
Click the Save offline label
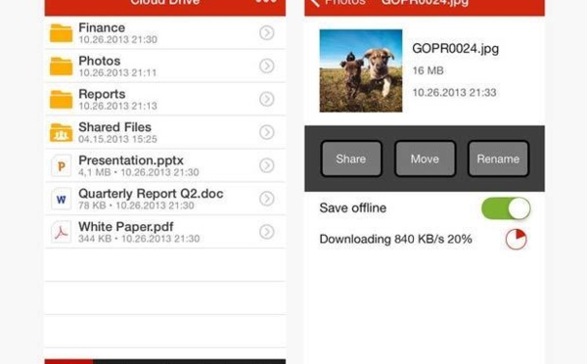pyautogui.click(x=352, y=207)
